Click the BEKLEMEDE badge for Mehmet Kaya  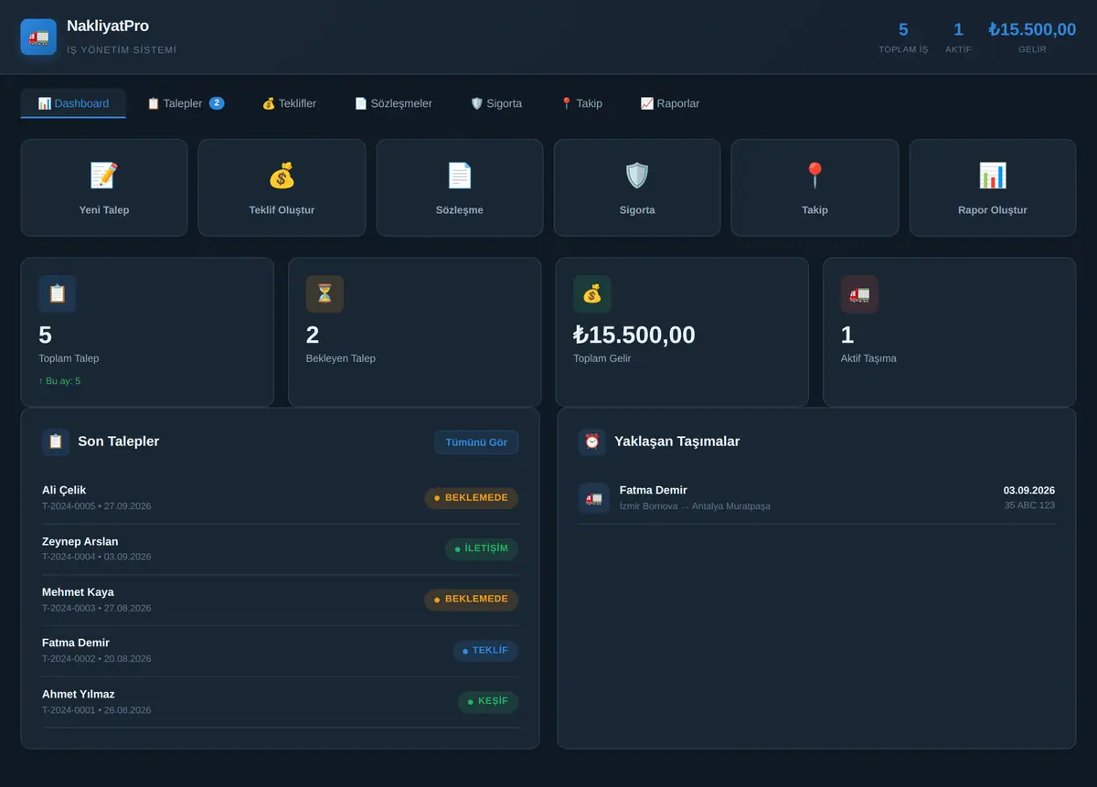click(471, 600)
